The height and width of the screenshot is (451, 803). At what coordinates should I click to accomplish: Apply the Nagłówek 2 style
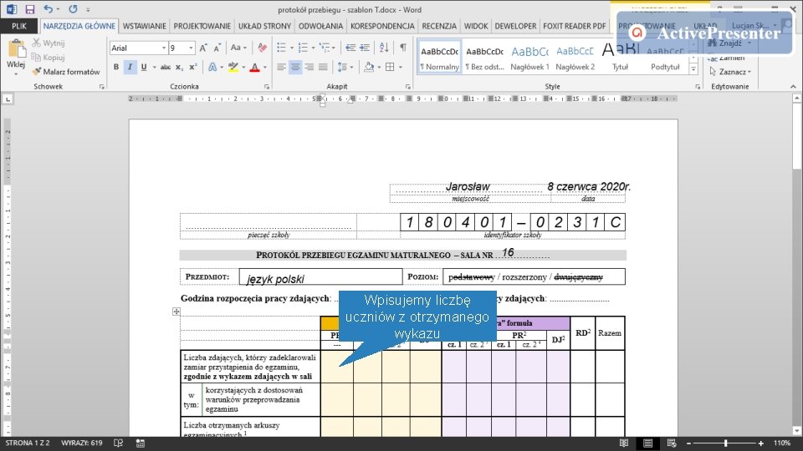coord(575,57)
